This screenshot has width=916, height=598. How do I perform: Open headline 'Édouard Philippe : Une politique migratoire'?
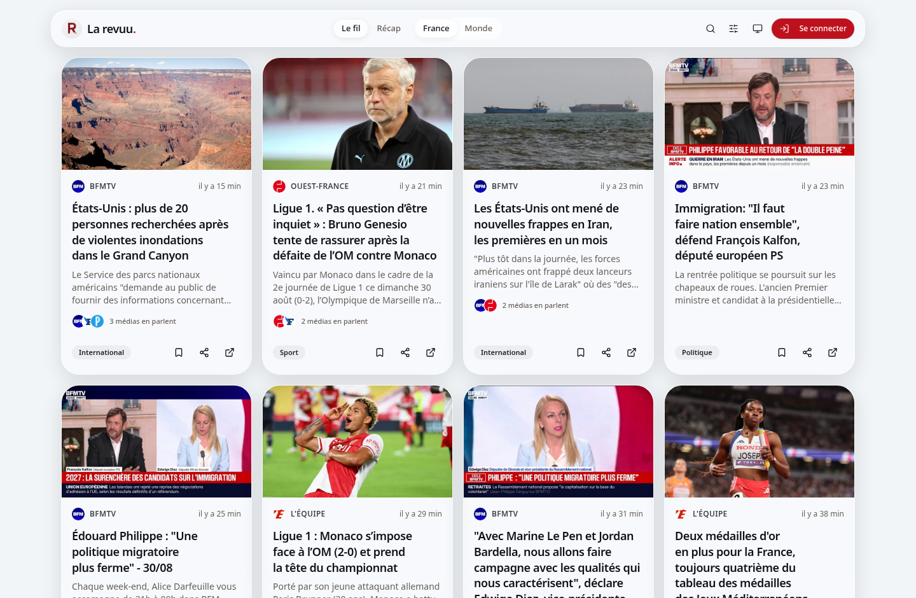(135, 552)
